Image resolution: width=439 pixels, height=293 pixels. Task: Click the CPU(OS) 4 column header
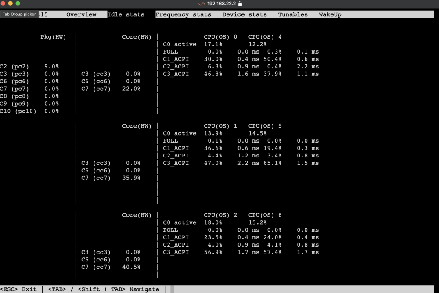coord(265,37)
